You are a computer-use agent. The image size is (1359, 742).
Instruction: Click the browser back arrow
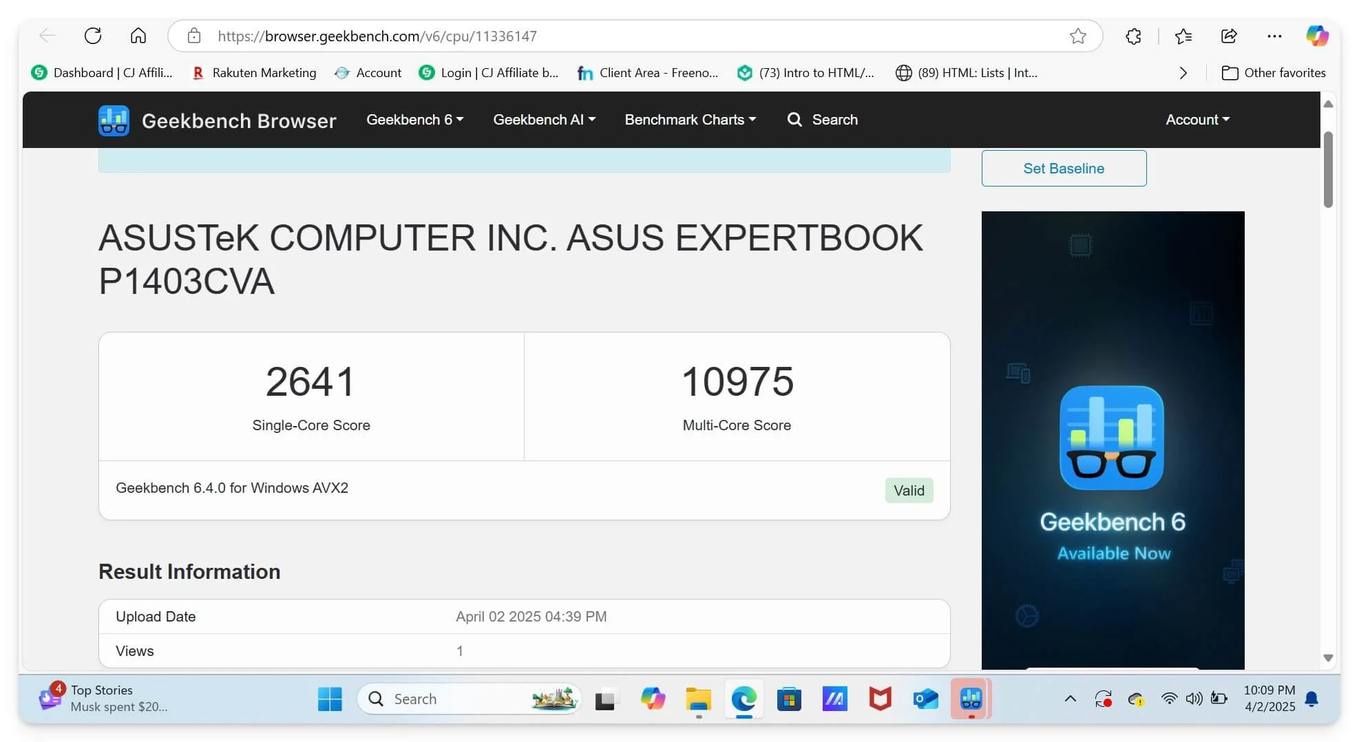coord(47,36)
